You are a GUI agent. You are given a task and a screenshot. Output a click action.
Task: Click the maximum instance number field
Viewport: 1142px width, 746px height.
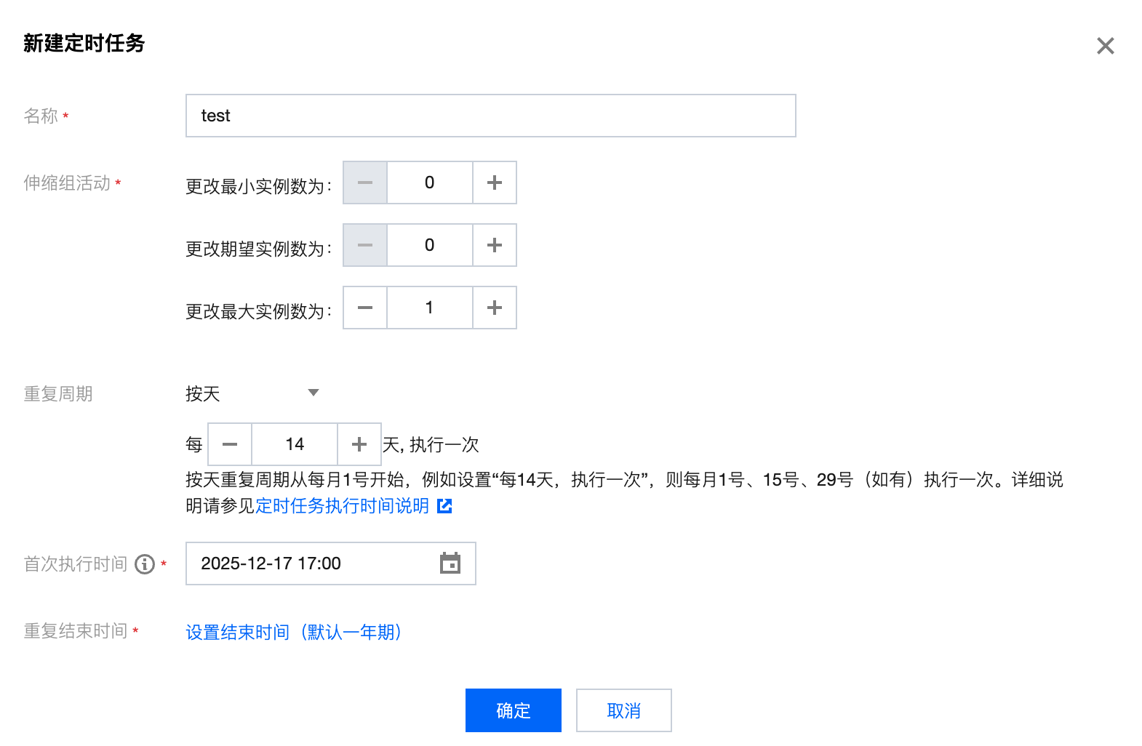[430, 308]
